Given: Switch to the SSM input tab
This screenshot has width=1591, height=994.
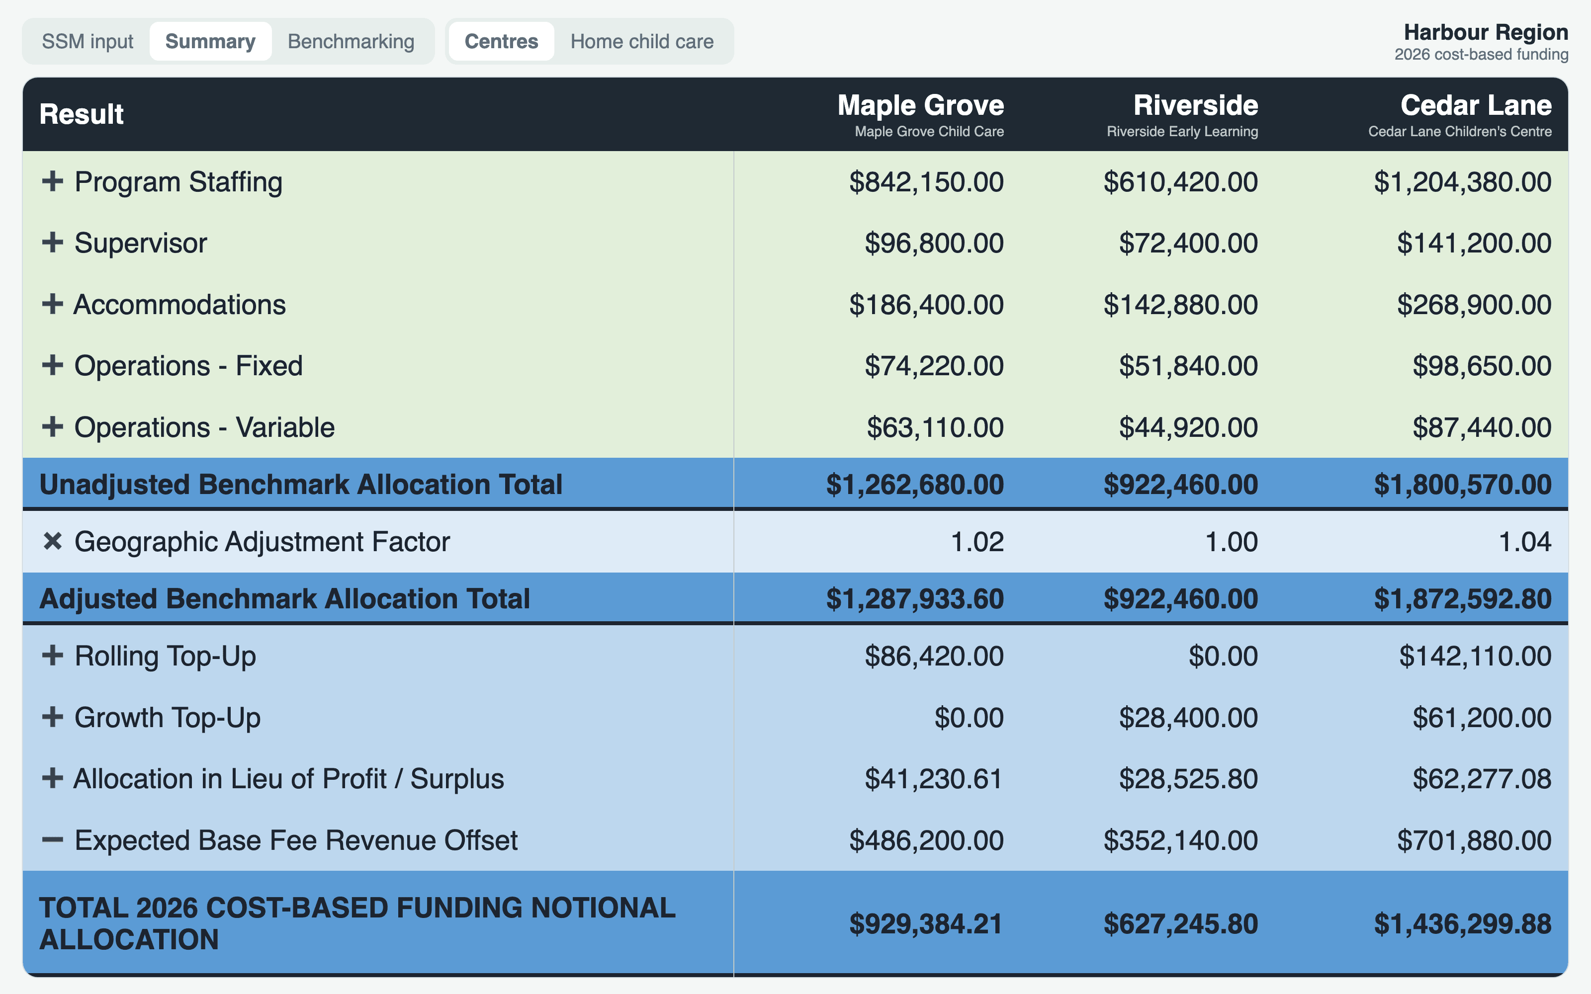Looking at the screenshot, I should [x=88, y=41].
